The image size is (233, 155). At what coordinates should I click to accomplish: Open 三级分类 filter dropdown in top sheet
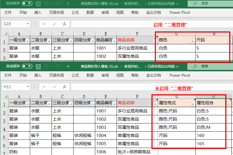click(x=71, y=41)
